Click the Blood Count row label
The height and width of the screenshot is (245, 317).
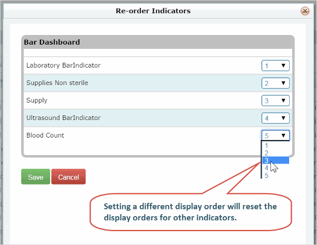45,135
